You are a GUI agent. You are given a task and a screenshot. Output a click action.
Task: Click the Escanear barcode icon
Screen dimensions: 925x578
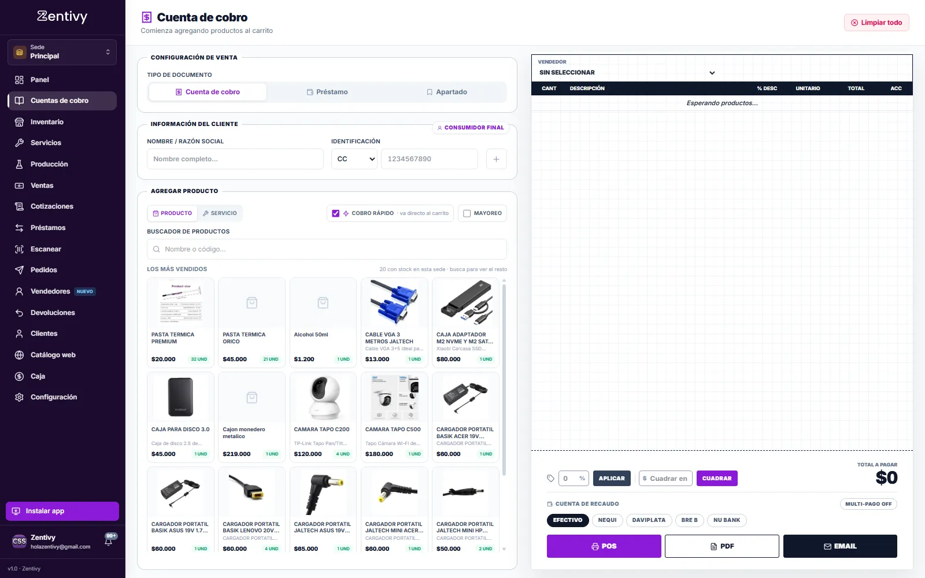[x=19, y=249]
